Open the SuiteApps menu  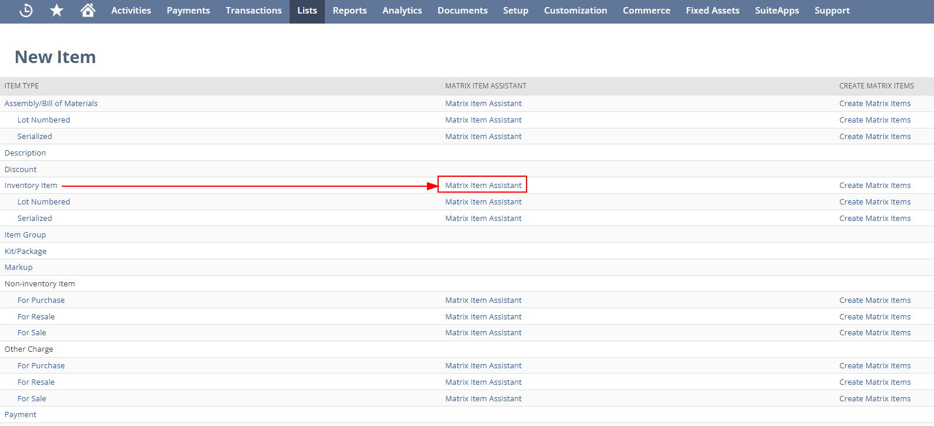click(777, 11)
